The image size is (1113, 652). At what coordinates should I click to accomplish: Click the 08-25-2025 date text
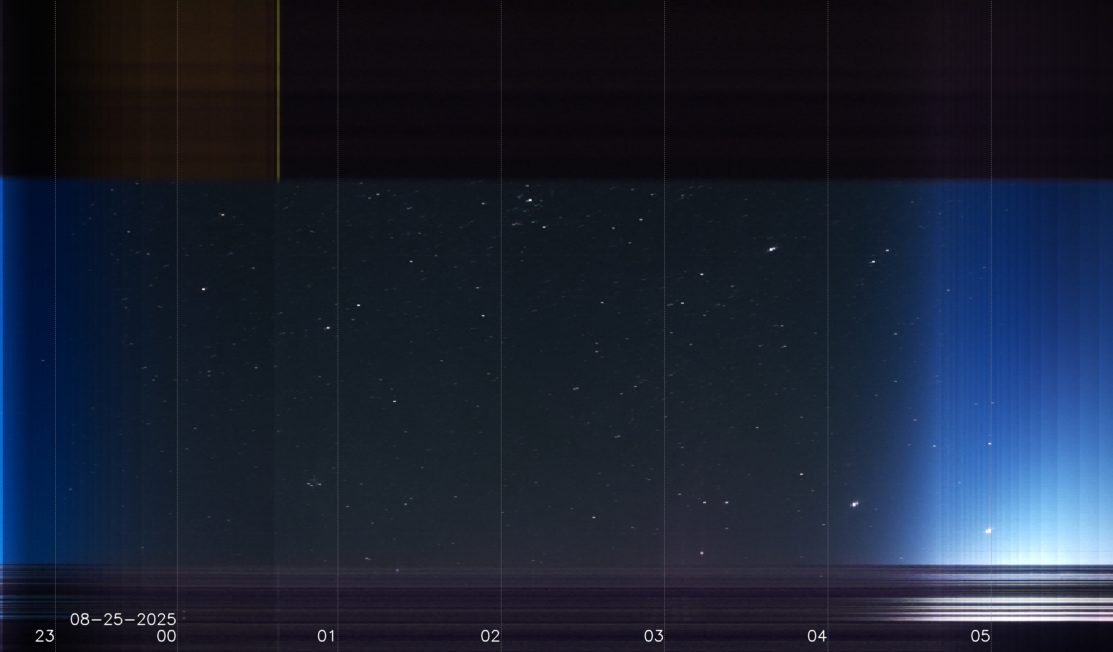pyautogui.click(x=123, y=619)
